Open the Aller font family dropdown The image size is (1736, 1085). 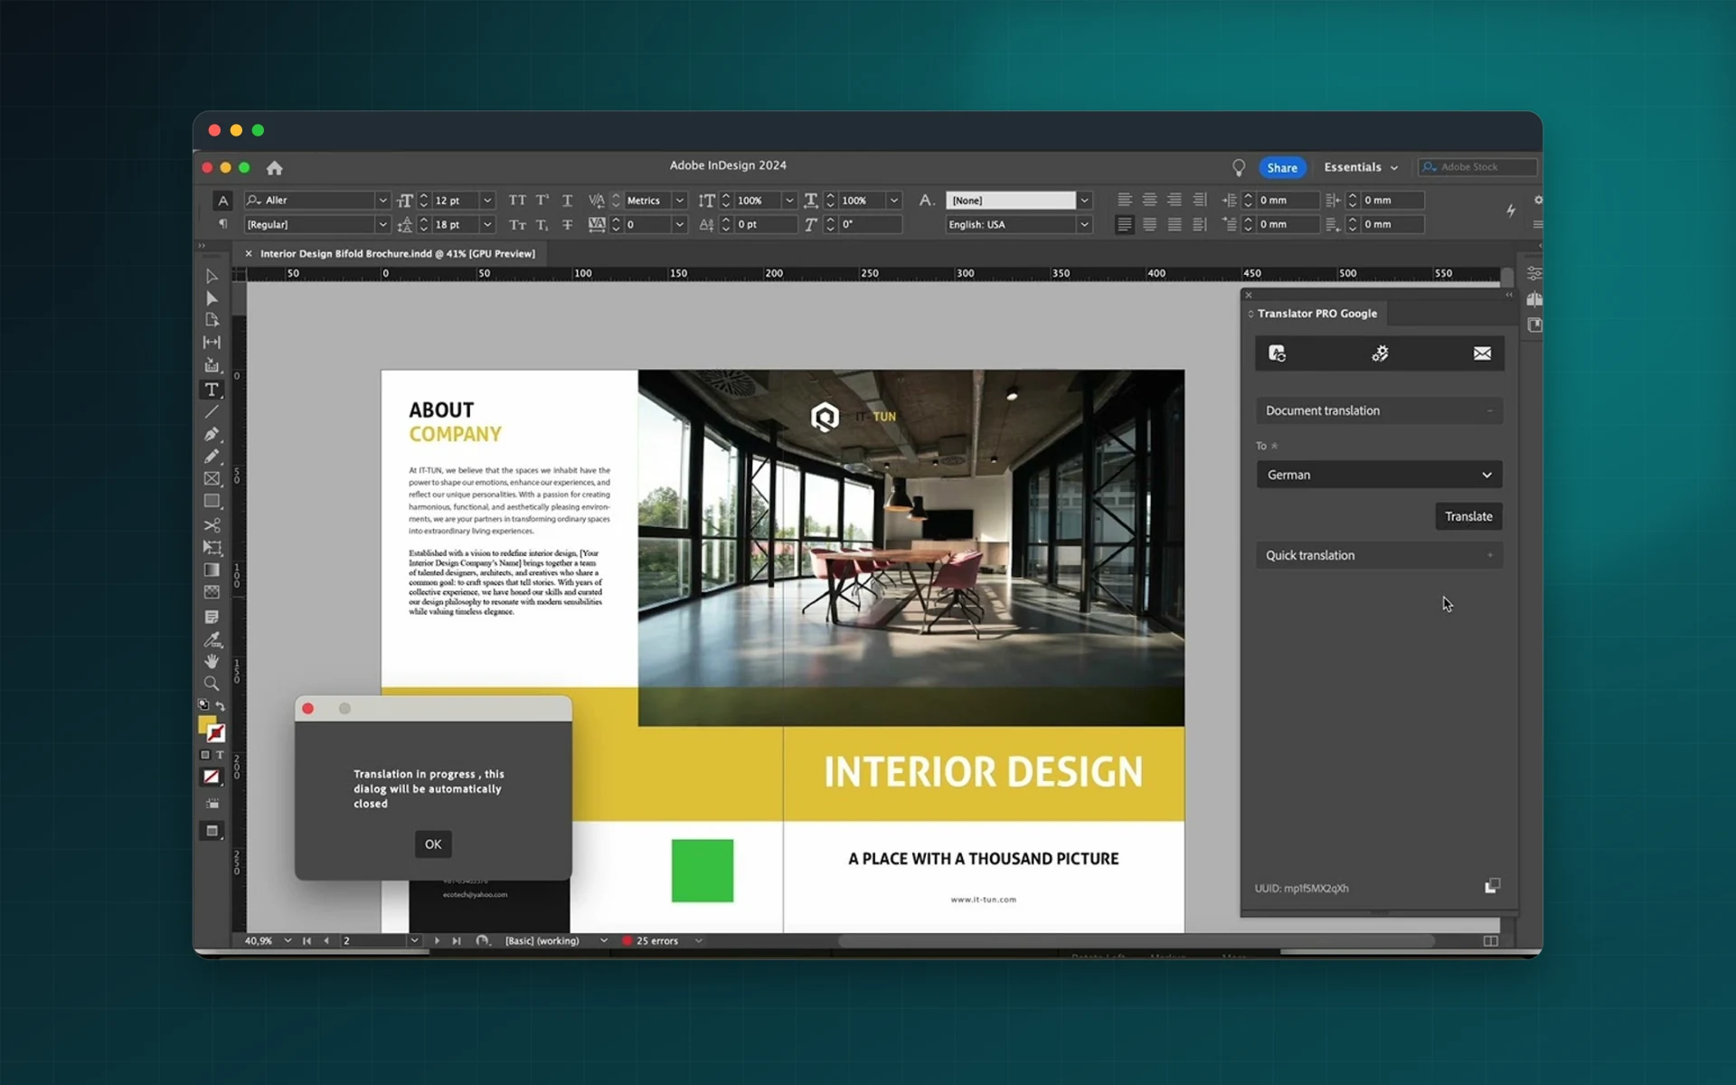(x=382, y=201)
